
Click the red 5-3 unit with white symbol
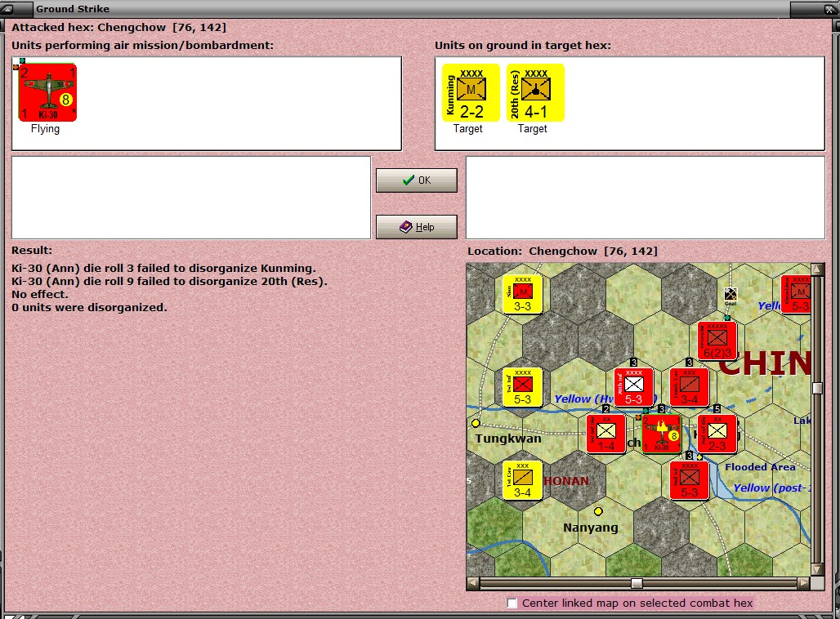[634, 387]
